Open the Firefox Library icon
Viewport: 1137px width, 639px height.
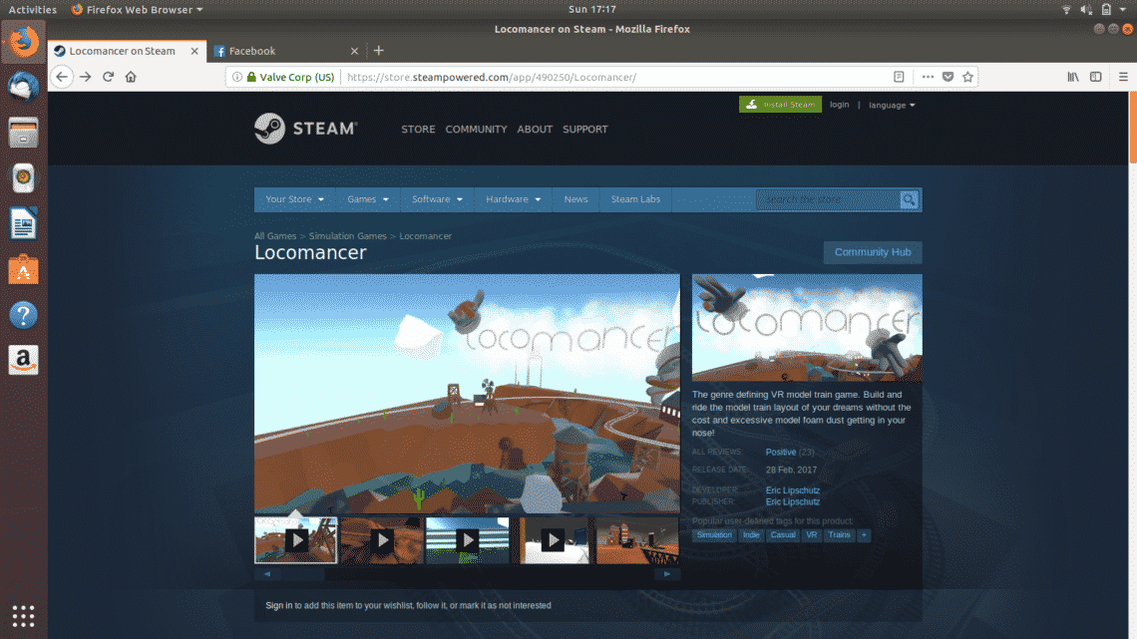click(1073, 77)
